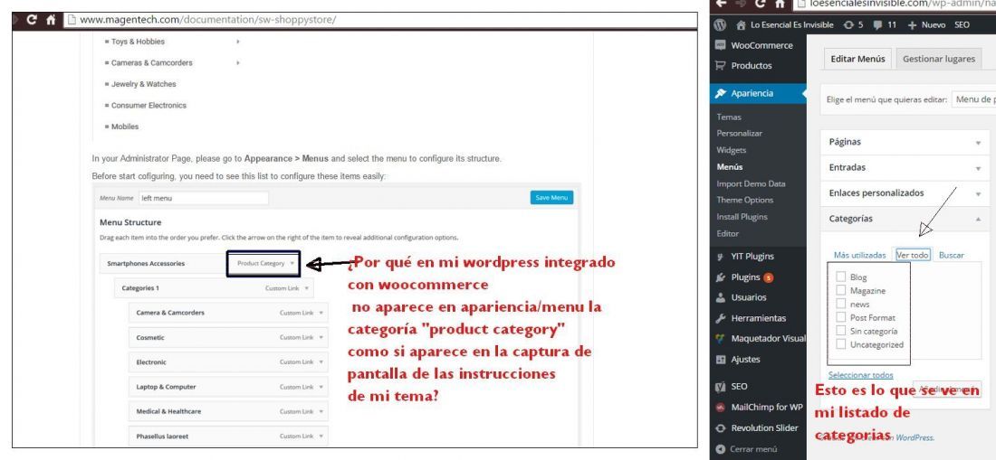Viewport: 996px width, 460px height.
Task: Click home icon in WordPress admin browser
Action: click(x=780, y=4)
